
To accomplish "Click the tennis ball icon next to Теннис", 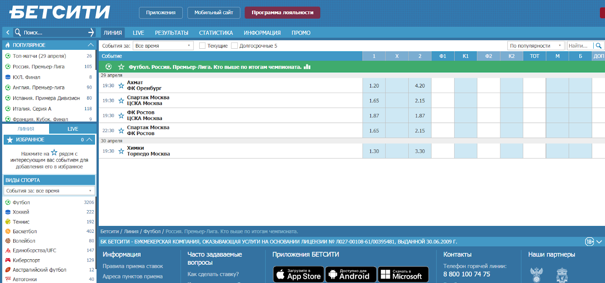I will 8,222.
